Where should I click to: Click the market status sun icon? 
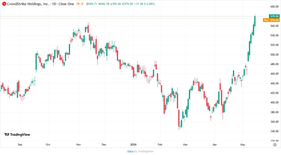[x=78, y=4]
